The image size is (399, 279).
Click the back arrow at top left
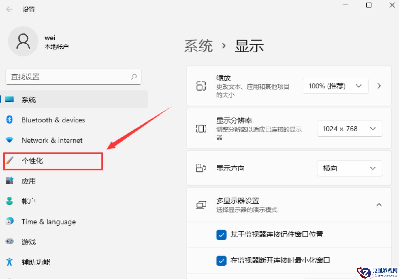tap(9, 9)
